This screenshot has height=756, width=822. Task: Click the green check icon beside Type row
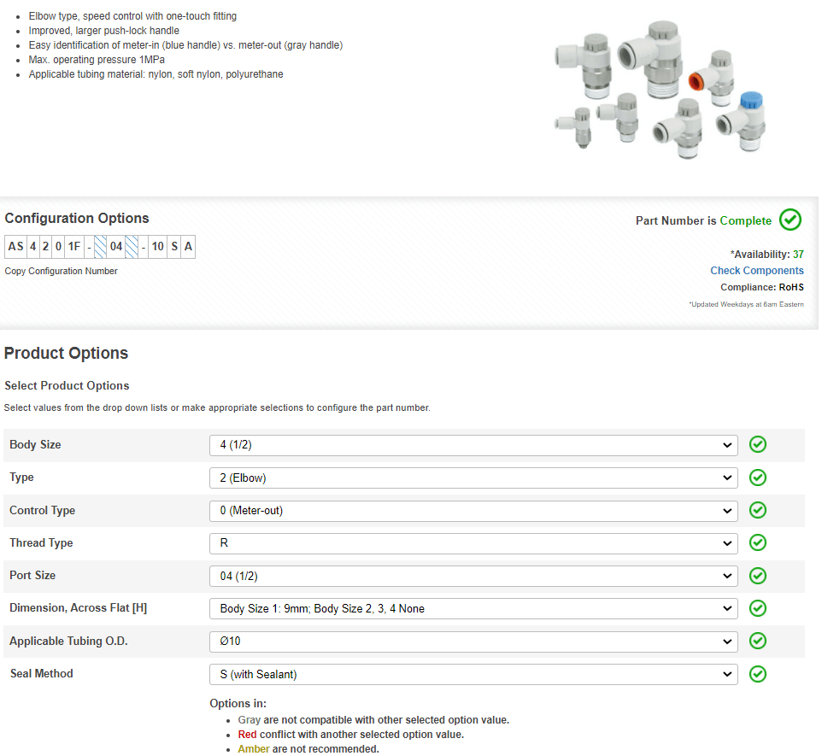coord(757,478)
